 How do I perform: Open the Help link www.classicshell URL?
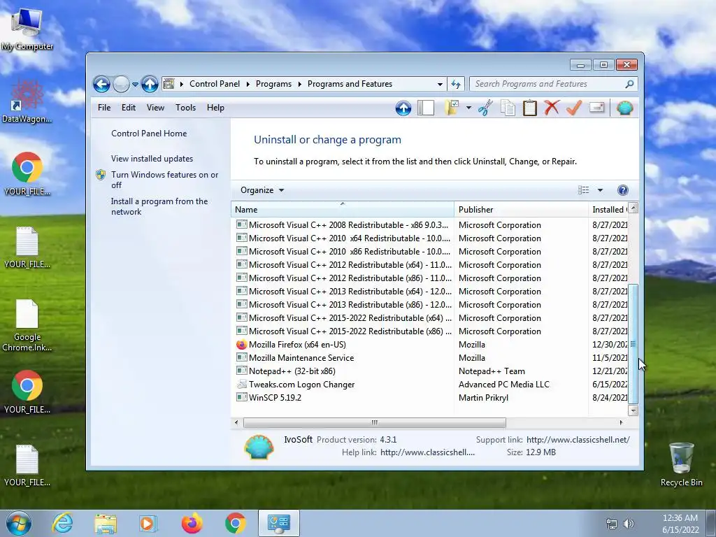[x=427, y=452]
